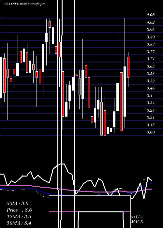The width and height of the screenshot is (163, 228).
Task: Click the 3.96 price axis label
Action: [x=151, y=30]
